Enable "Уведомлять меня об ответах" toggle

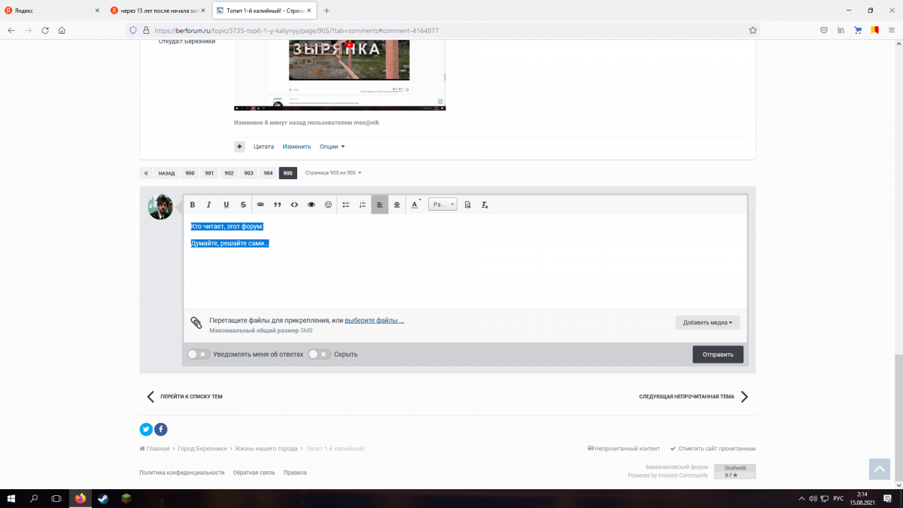[198, 354]
